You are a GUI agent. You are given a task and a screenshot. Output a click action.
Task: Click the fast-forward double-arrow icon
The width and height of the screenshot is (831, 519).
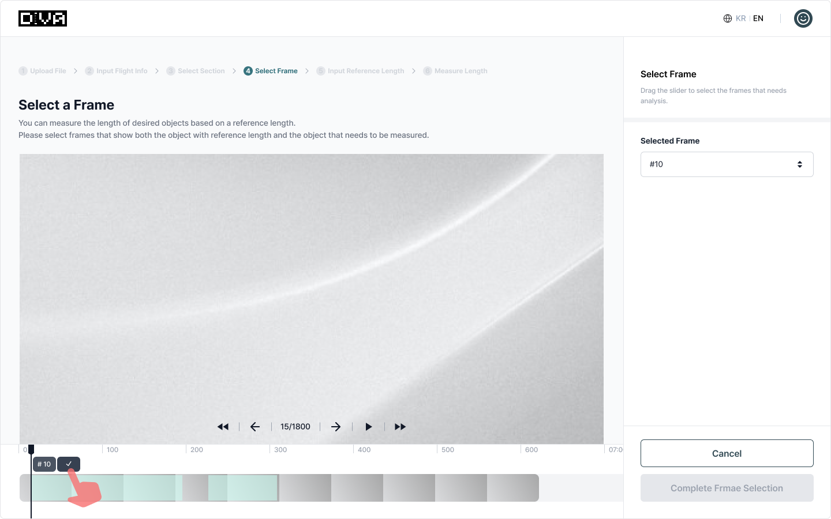[x=400, y=427]
